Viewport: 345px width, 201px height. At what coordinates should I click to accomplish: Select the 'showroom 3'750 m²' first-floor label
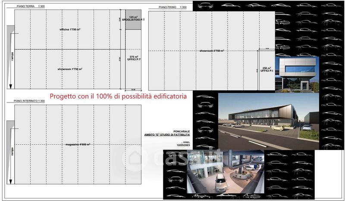[212, 51]
